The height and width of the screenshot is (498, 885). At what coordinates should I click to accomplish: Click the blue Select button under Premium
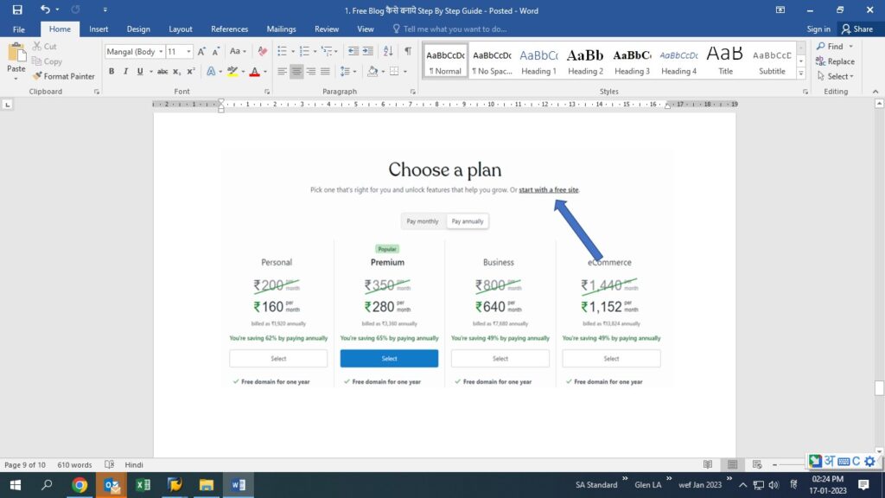tap(389, 359)
